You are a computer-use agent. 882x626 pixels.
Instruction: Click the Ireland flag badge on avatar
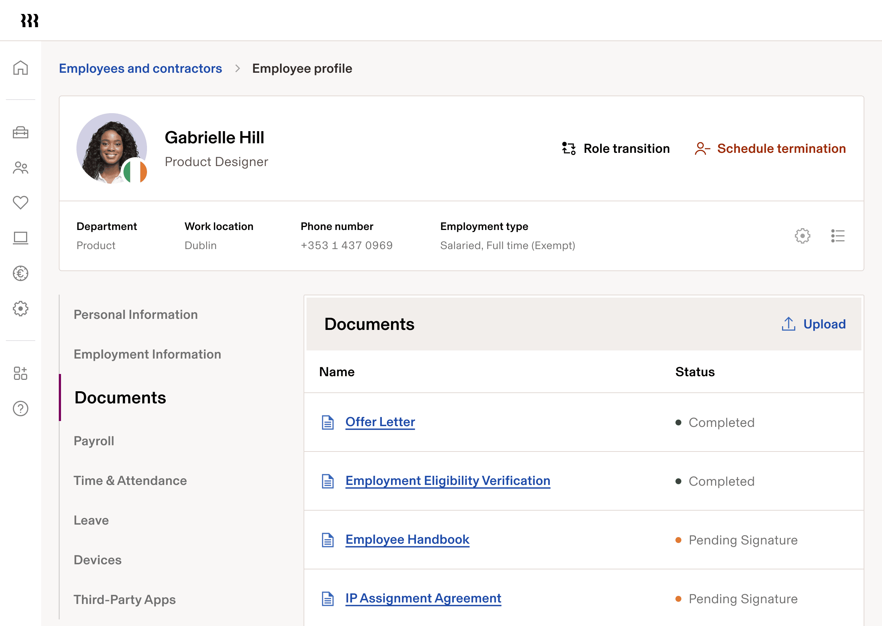(135, 172)
